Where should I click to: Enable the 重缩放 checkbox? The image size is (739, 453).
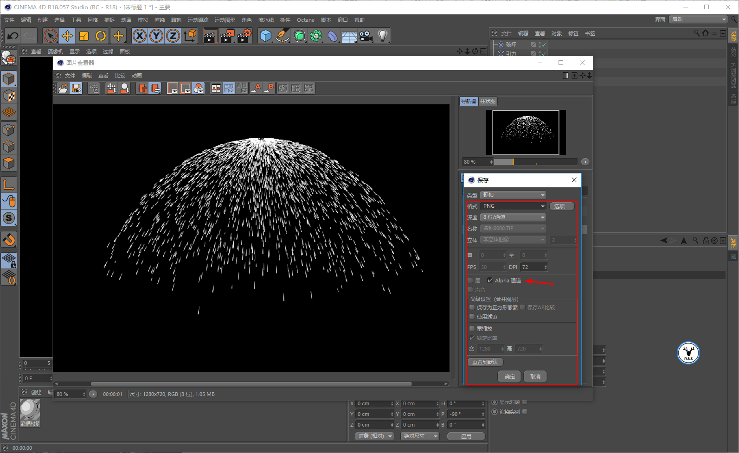(x=472, y=329)
